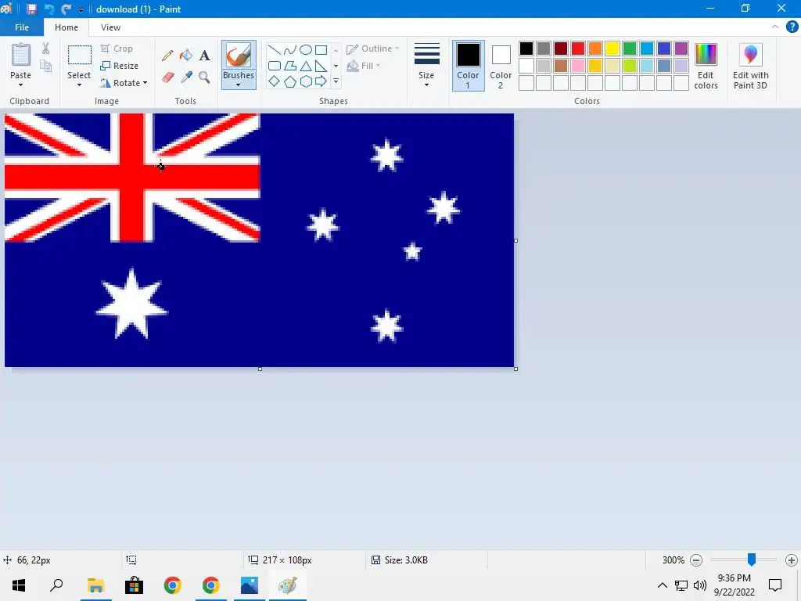Select the Eraser tool
The height and width of the screenshot is (601, 801).
click(x=167, y=77)
